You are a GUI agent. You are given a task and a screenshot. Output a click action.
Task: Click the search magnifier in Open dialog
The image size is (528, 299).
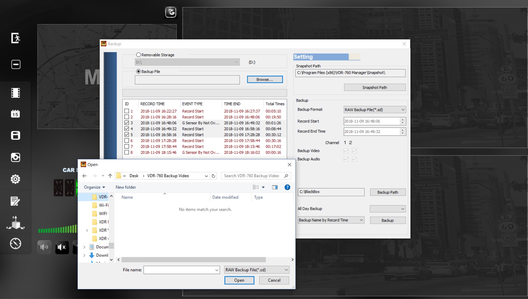[286, 176]
